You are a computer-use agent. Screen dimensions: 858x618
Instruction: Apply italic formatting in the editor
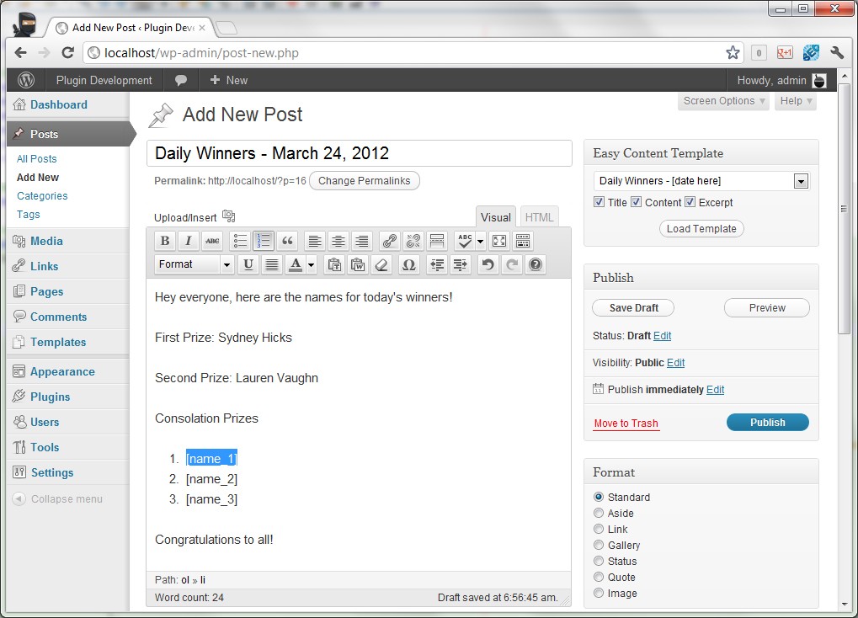pyautogui.click(x=189, y=241)
